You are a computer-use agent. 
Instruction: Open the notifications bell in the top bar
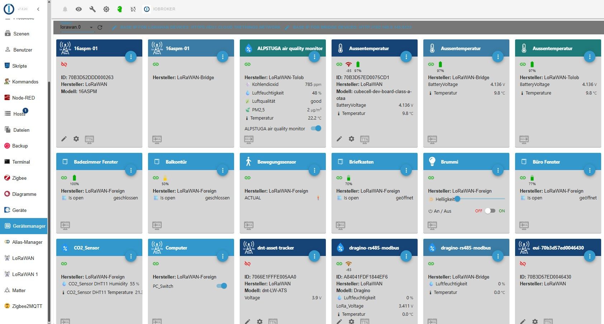click(65, 9)
